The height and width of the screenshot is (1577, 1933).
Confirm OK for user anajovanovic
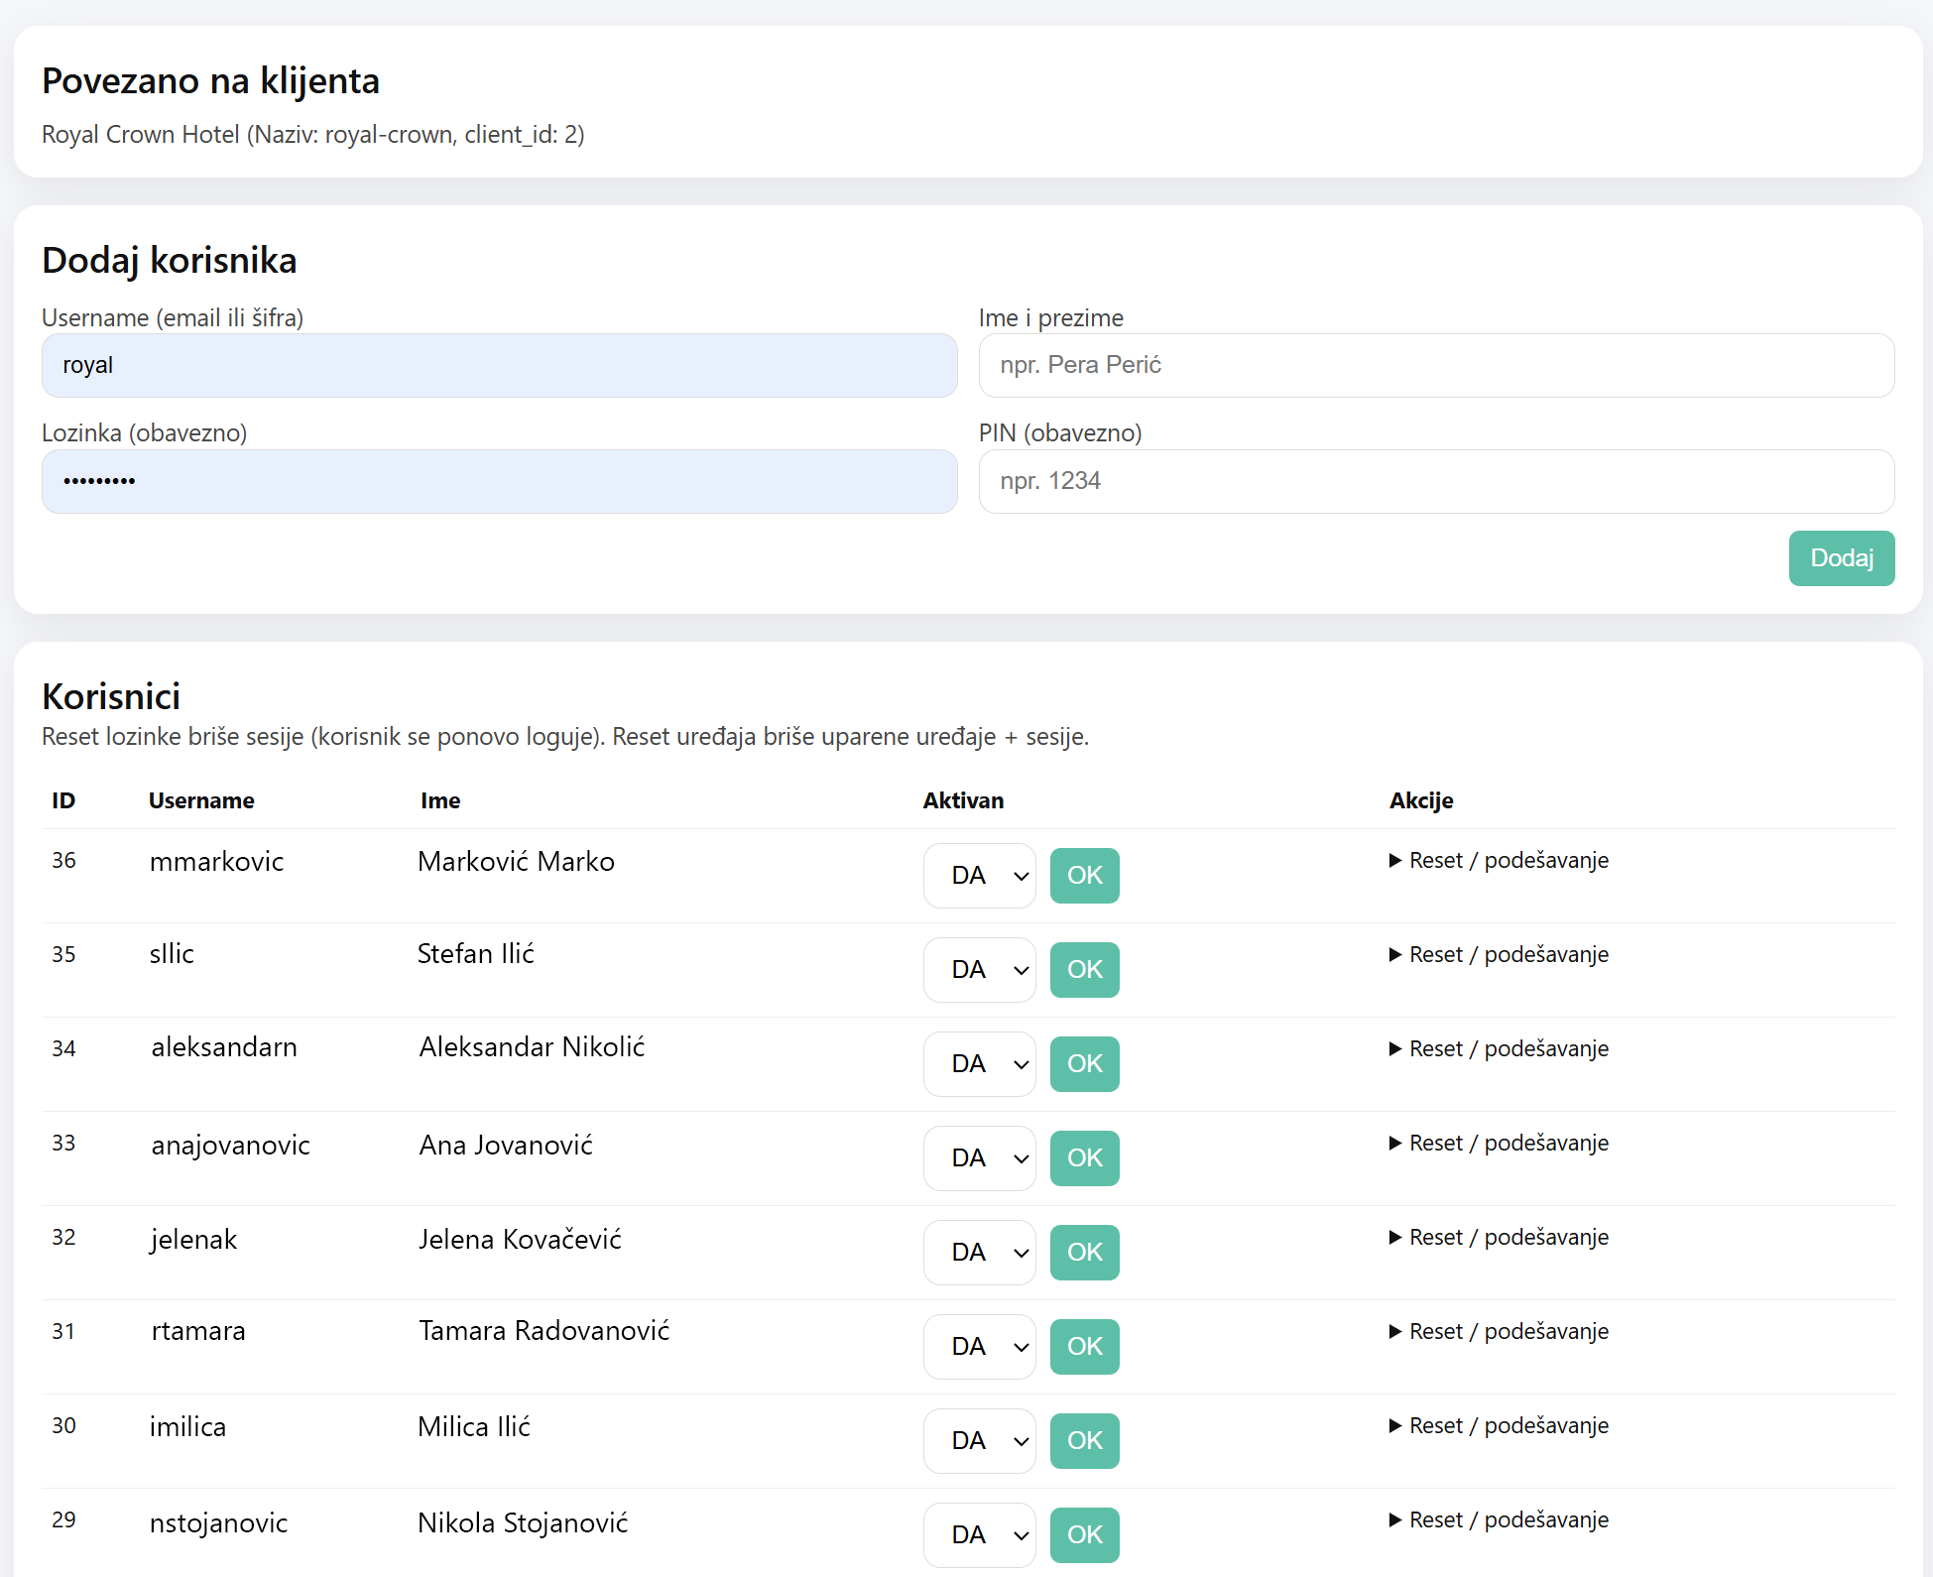click(1084, 1158)
